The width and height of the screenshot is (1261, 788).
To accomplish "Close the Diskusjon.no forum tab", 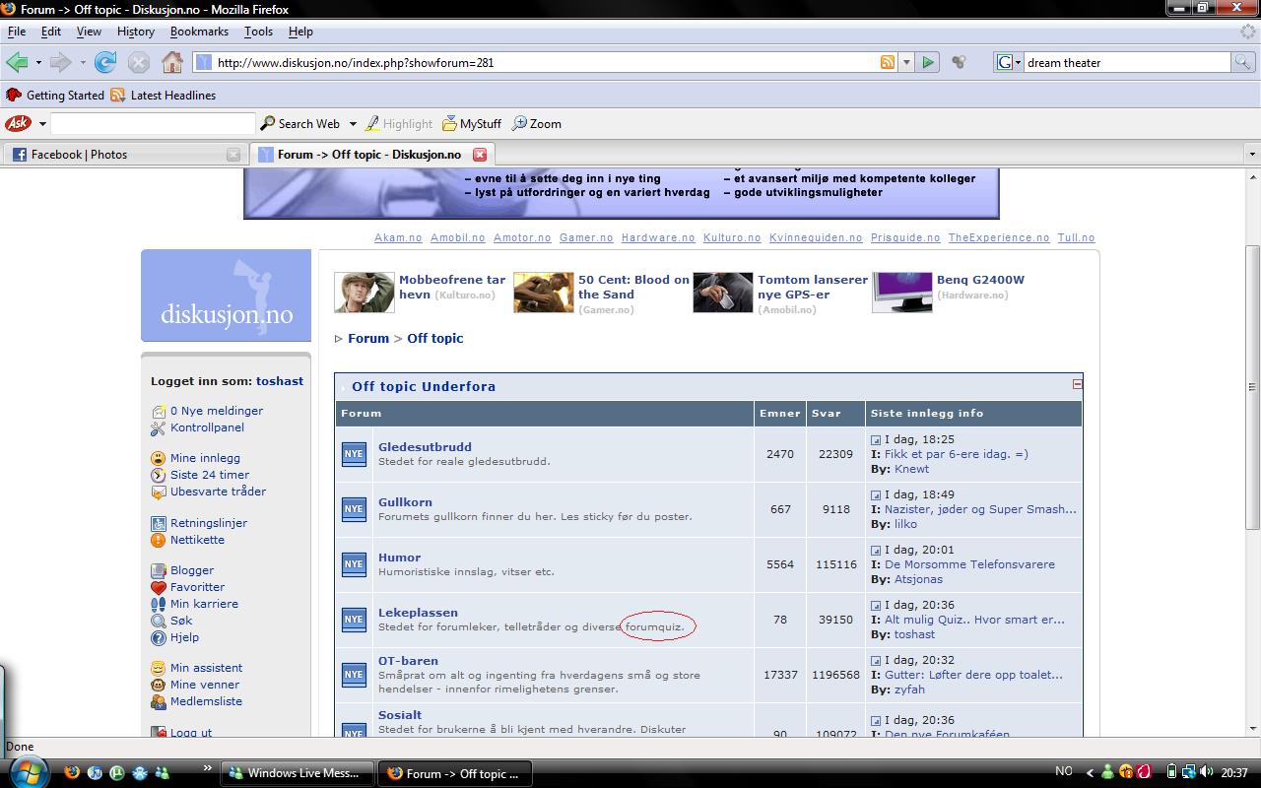I will pos(480,155).
